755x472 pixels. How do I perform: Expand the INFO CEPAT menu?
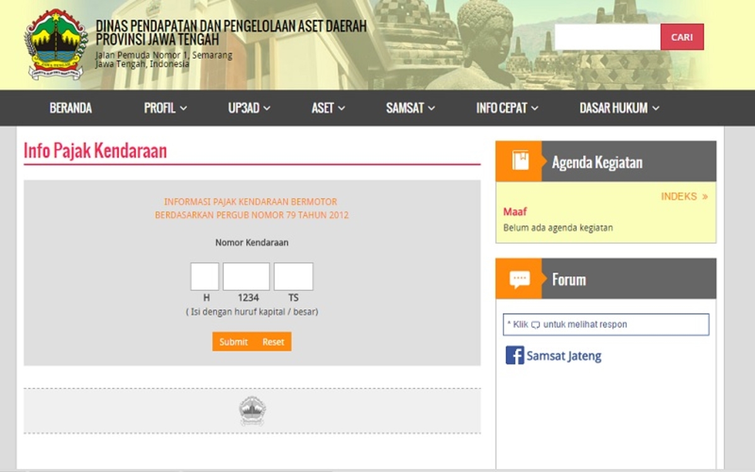click(507, 108)
